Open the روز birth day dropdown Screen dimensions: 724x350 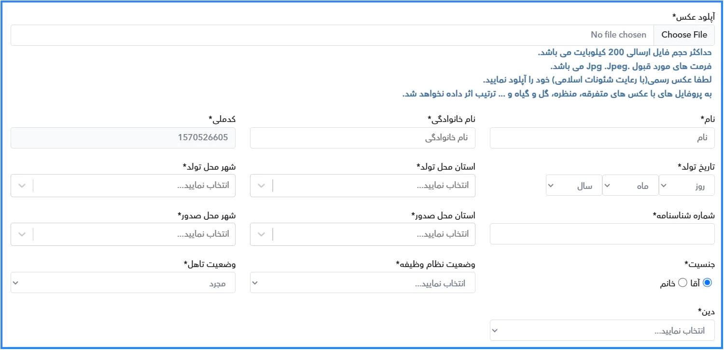686,186
